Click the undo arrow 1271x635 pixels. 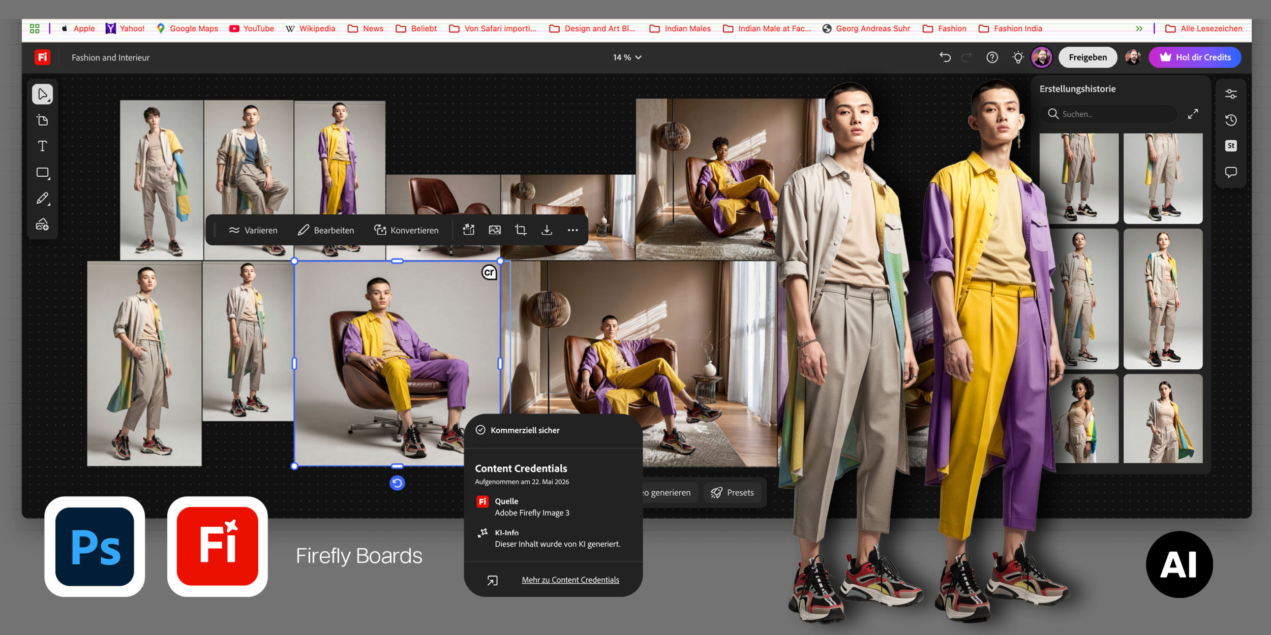click(x=945, y=57)
